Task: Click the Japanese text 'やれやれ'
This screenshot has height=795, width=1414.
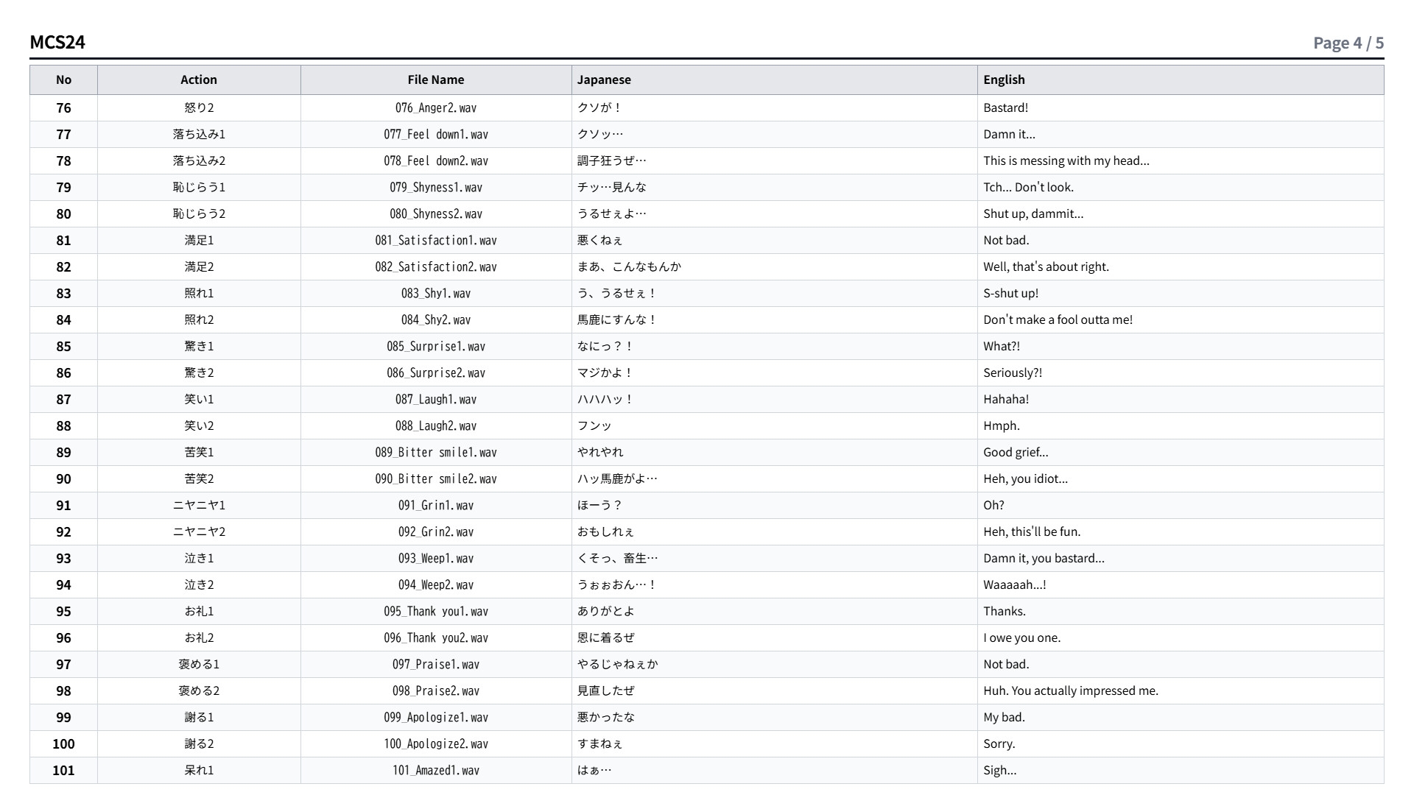Action: 600,452
